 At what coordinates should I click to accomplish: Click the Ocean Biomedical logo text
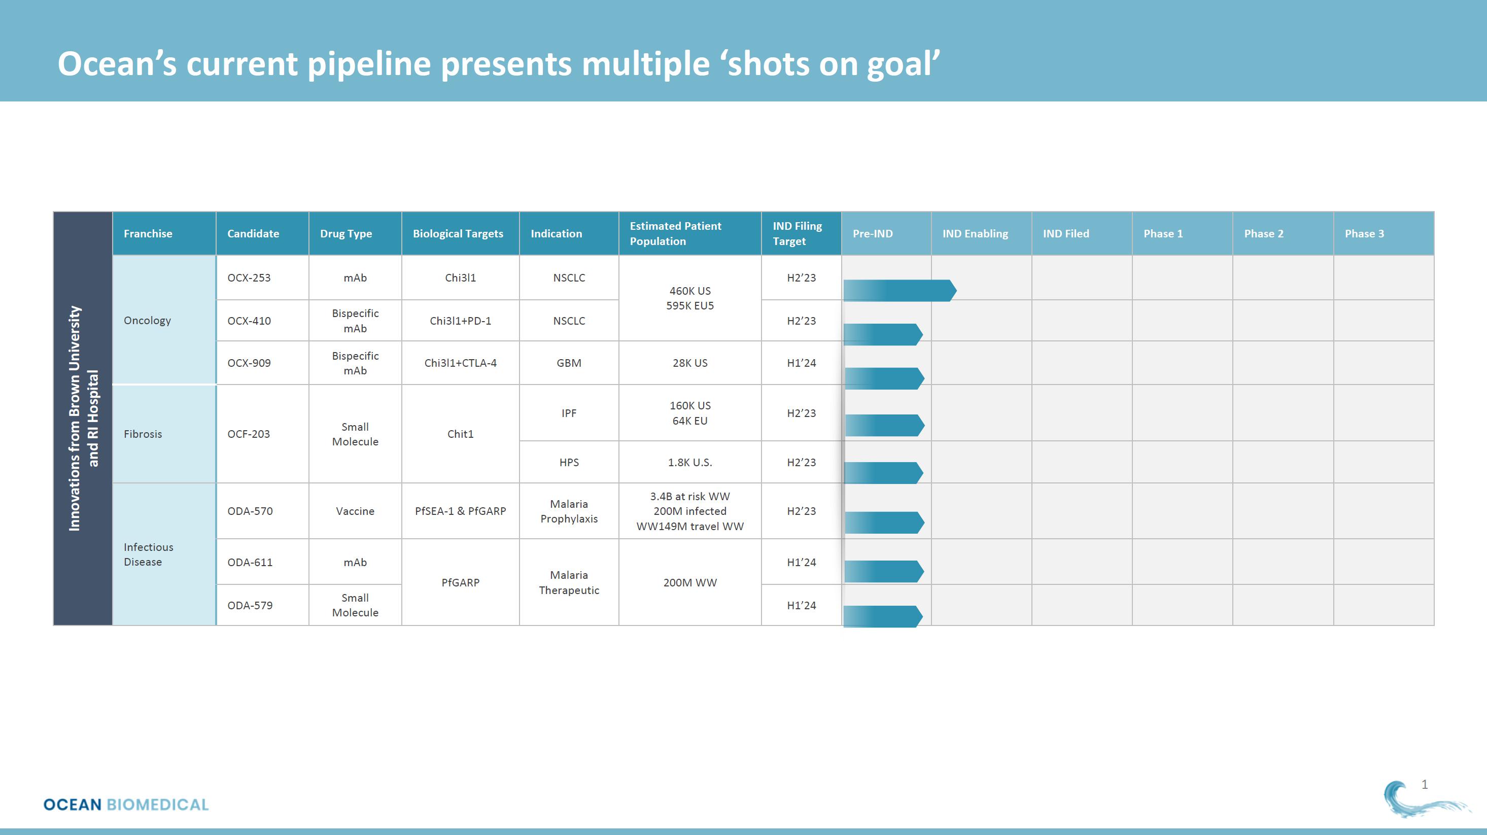[126, 805]
